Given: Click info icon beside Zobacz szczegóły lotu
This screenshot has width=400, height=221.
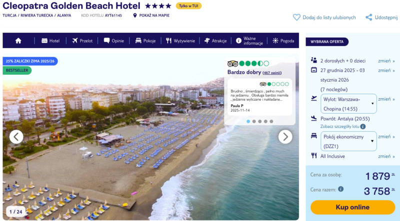Looking at the screenshot, I should pos(363,127).
